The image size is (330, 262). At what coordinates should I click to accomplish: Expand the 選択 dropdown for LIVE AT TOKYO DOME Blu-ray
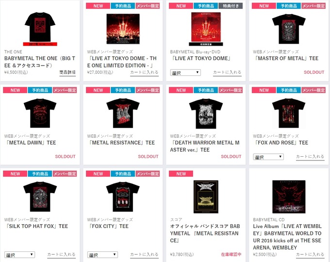pos(185,73)
